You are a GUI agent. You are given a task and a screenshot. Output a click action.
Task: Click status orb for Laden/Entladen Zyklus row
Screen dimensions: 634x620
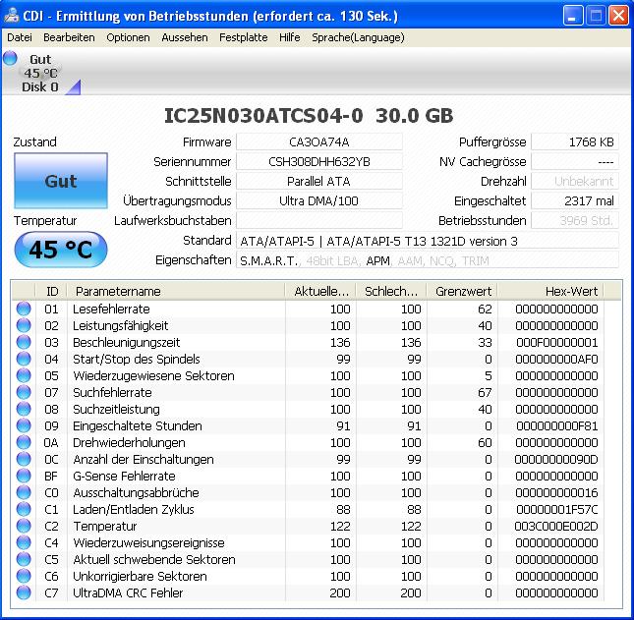[24, 509]
